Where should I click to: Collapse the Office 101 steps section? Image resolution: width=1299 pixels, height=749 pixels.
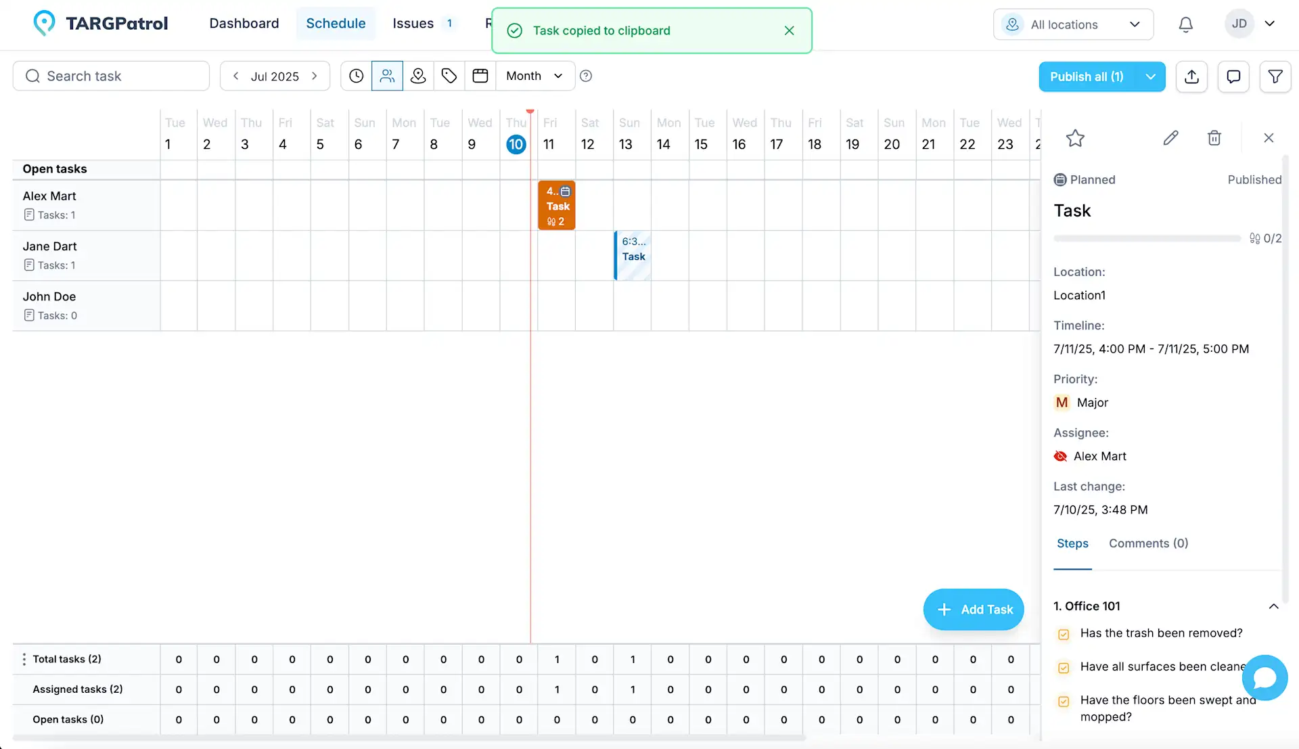coord(1275,606)
